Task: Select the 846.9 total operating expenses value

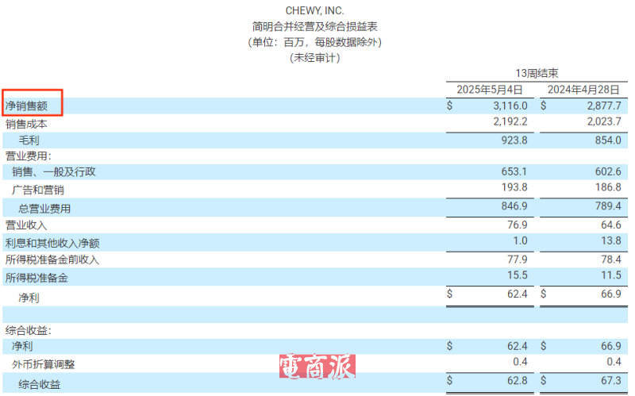Action: (x=514, y=207)
